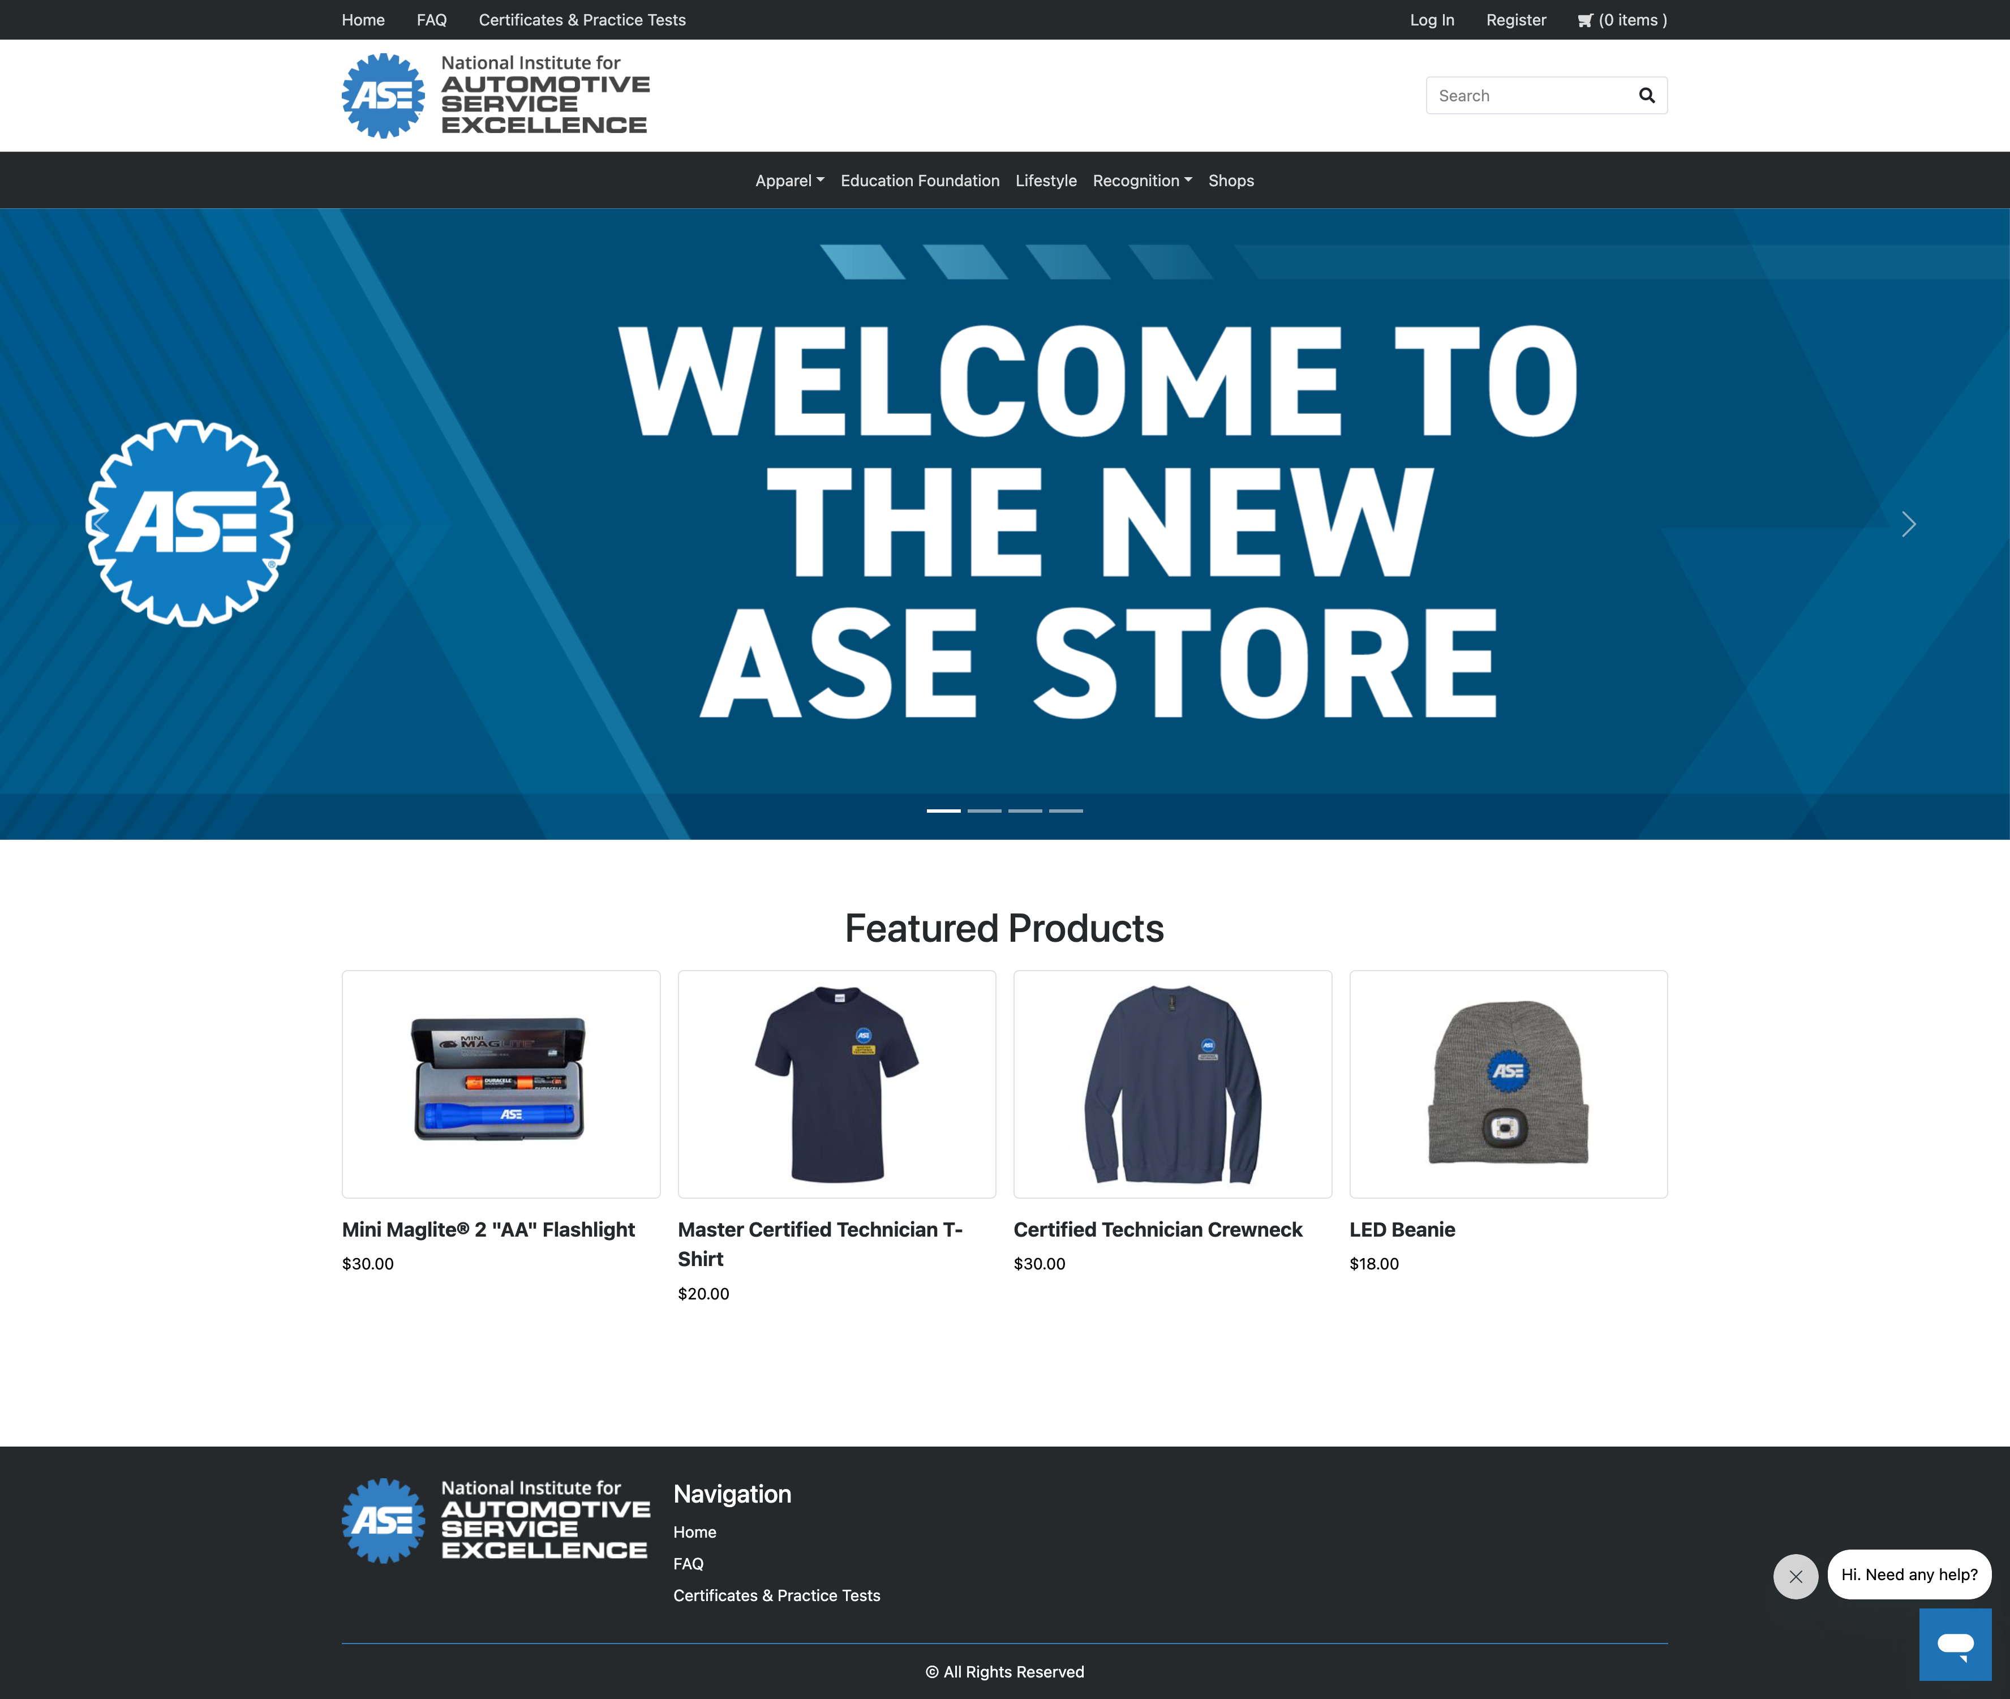Expand the Apparel dropdown menu
This screenshot has height=1699, width=2010.
tap(790, 180)
